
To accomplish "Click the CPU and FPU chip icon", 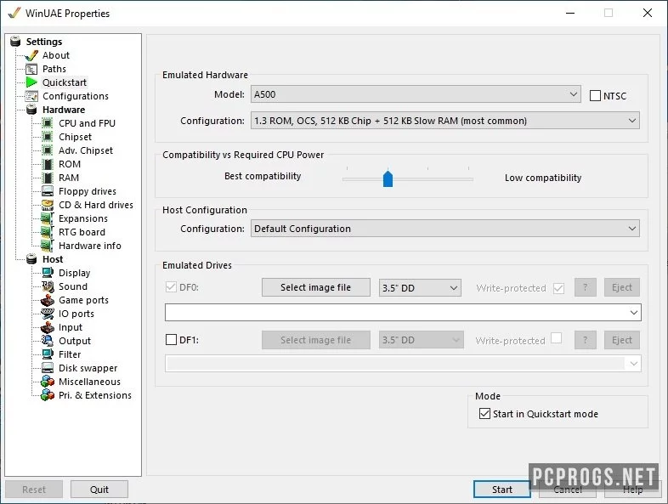I will click(x=48, y=123).
